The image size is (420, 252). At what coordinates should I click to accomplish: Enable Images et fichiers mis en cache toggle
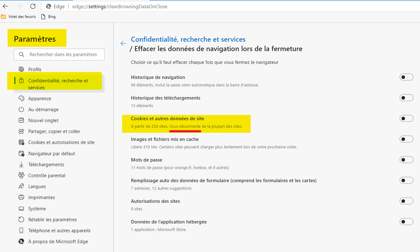pos(406,139)
